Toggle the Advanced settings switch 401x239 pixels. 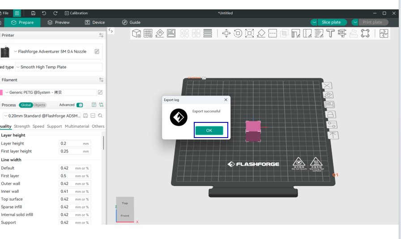[x=80, y=105]
